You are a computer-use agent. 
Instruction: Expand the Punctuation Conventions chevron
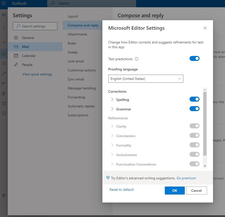(x=112, y=164)
